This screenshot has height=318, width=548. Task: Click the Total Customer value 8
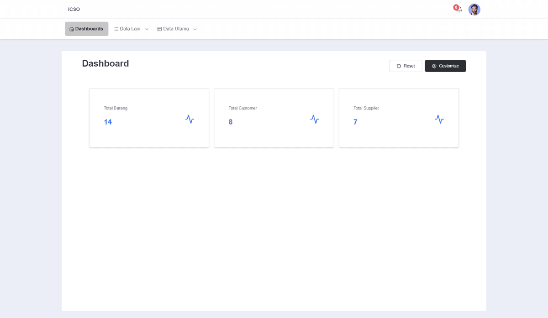point(231,122)
